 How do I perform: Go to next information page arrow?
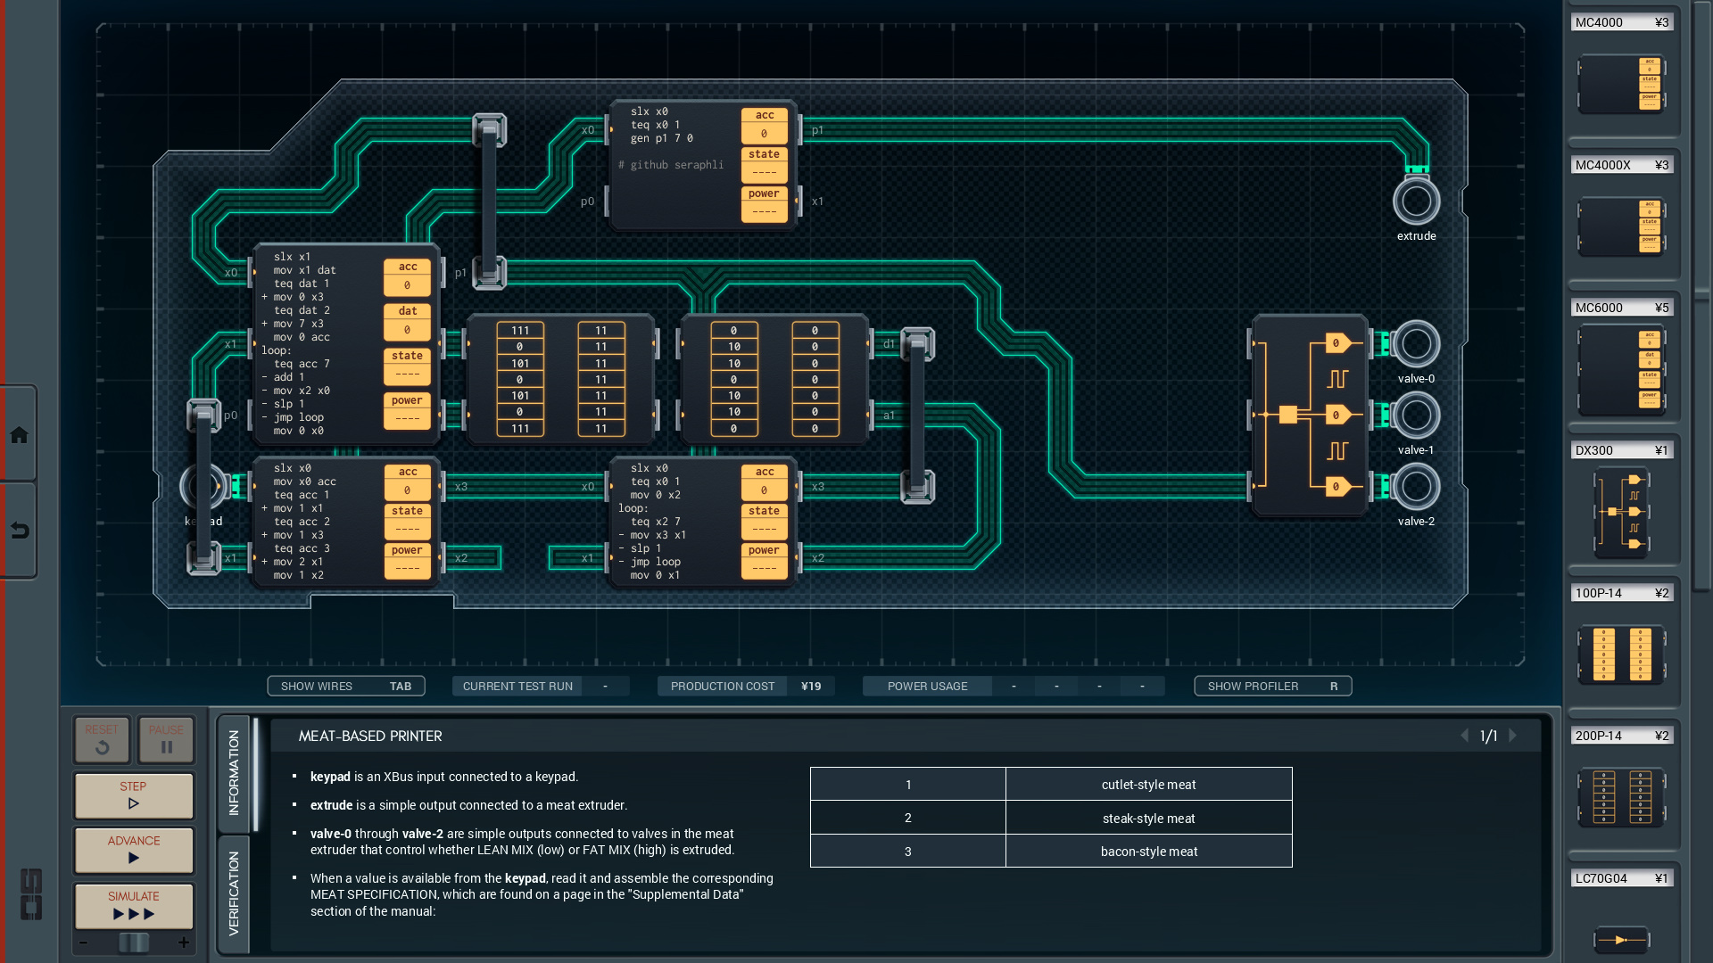point(1513,736)
